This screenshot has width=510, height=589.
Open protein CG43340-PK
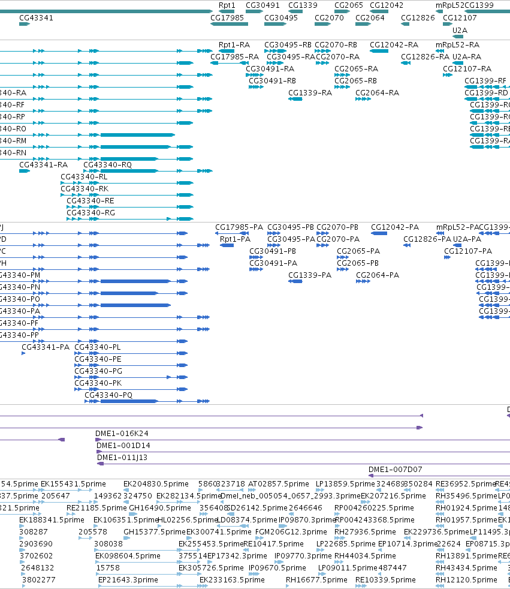pyautogui.click(x=98, y=383)
